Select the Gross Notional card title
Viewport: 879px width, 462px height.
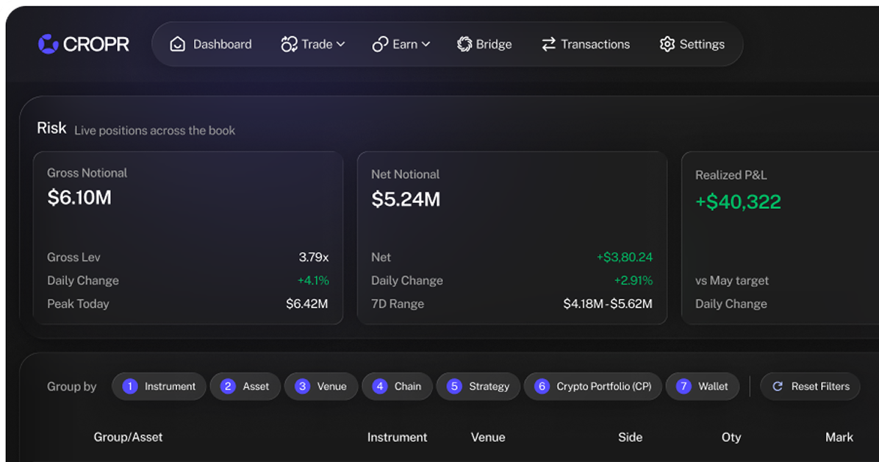(87, 173)
